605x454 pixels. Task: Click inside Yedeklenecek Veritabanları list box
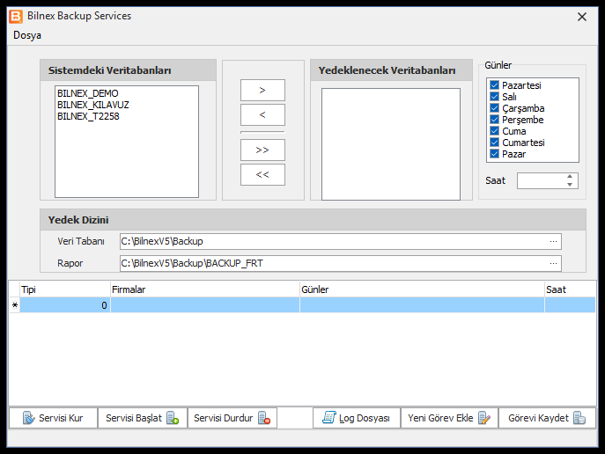[391, 144]
